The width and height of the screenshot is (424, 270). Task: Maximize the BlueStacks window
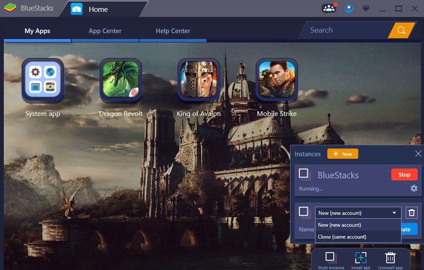click(398, 8)
